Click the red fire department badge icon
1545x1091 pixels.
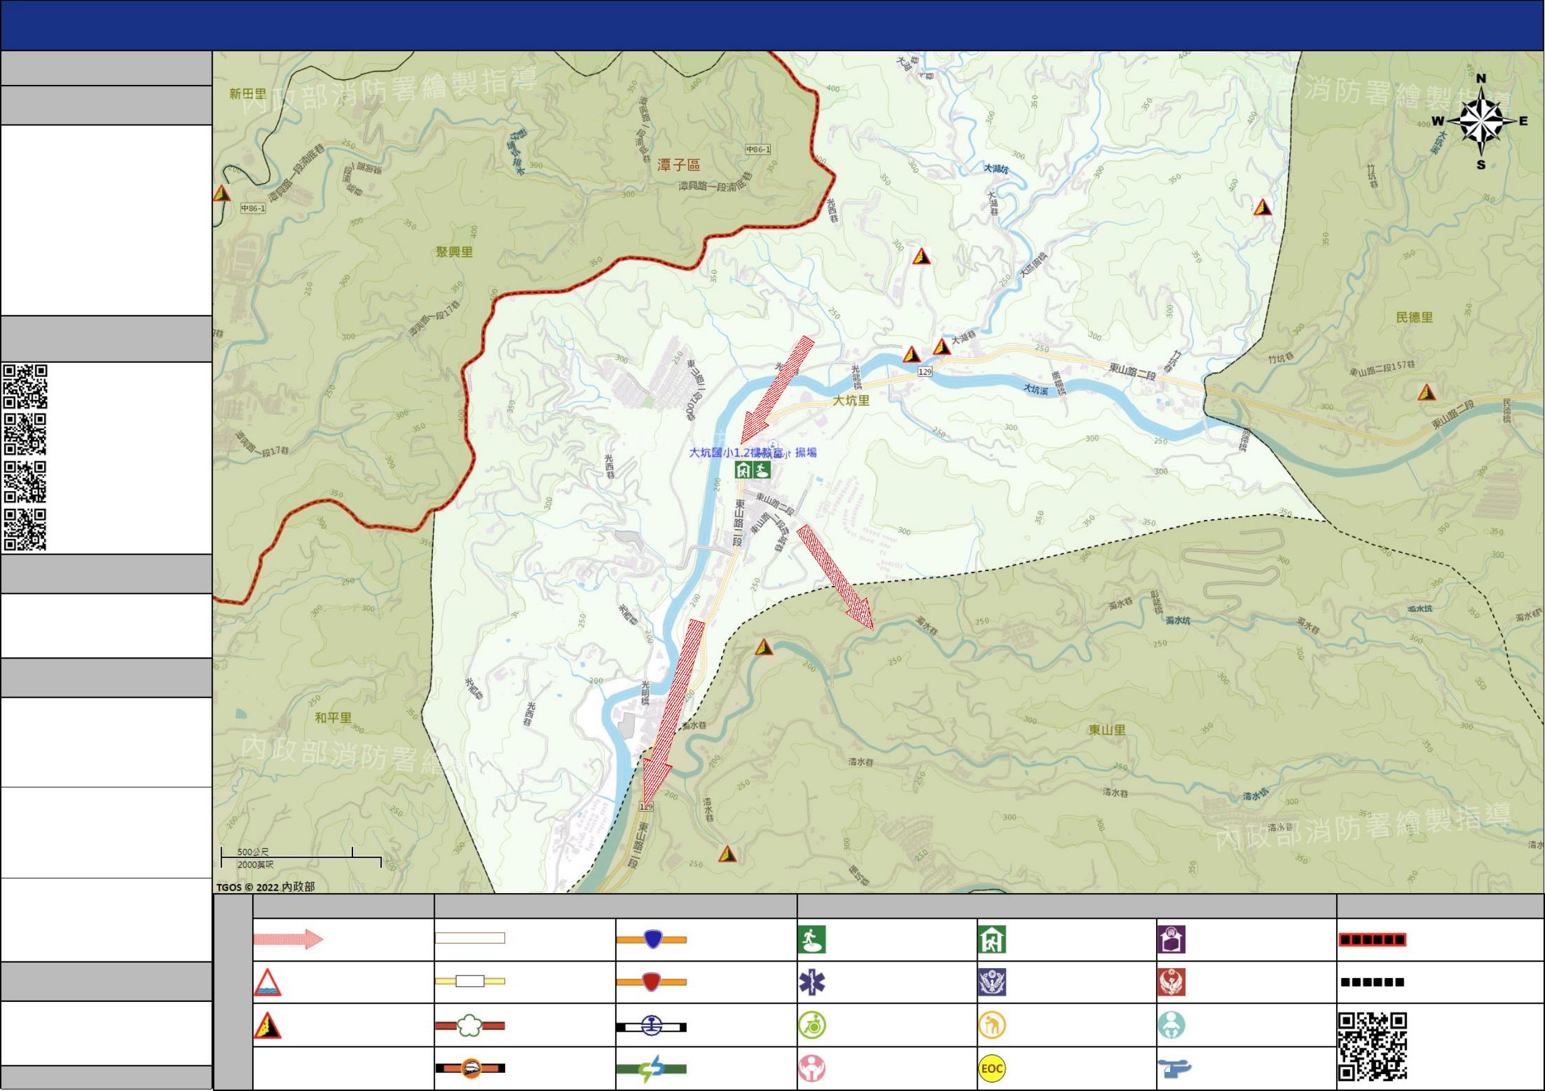[1171, 983]
